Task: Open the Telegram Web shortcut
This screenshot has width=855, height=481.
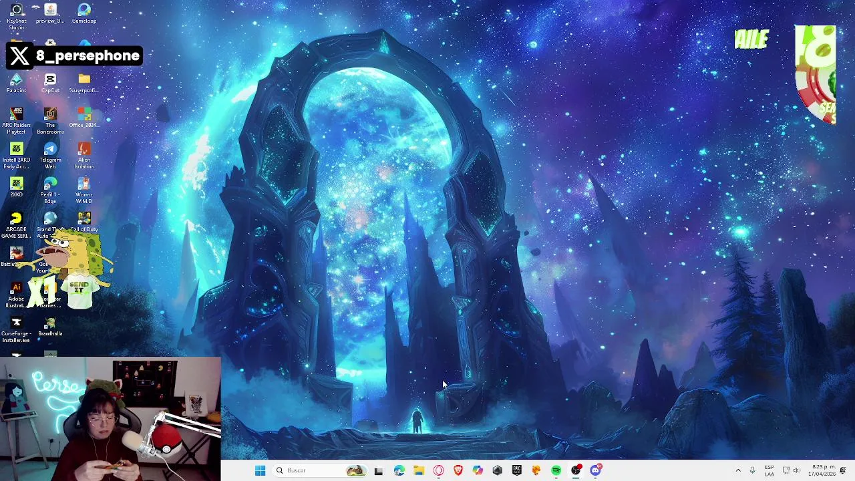Action: click(50, 156)
